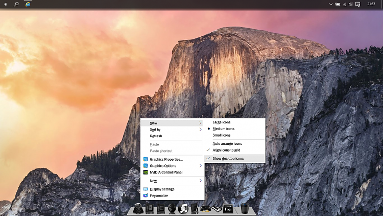Viewport: 383px width, 216px height.
Task: Click the View menu label
Action: pyautogui.click(x=154, y=123)
